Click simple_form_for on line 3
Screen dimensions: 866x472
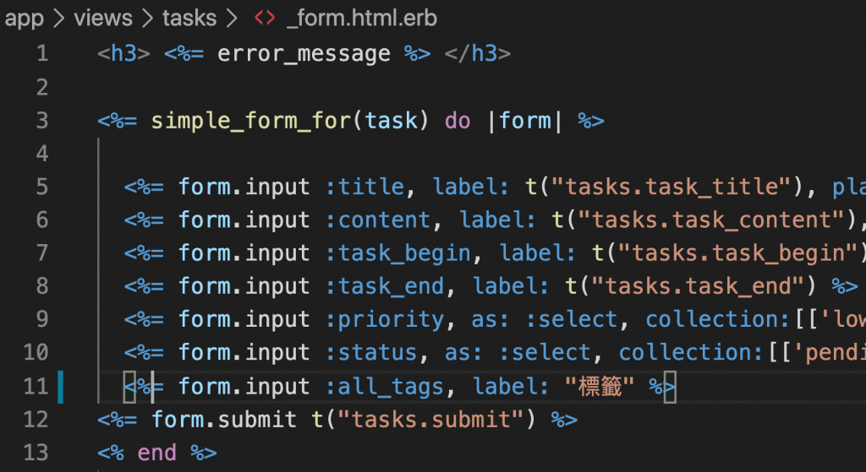251,121
